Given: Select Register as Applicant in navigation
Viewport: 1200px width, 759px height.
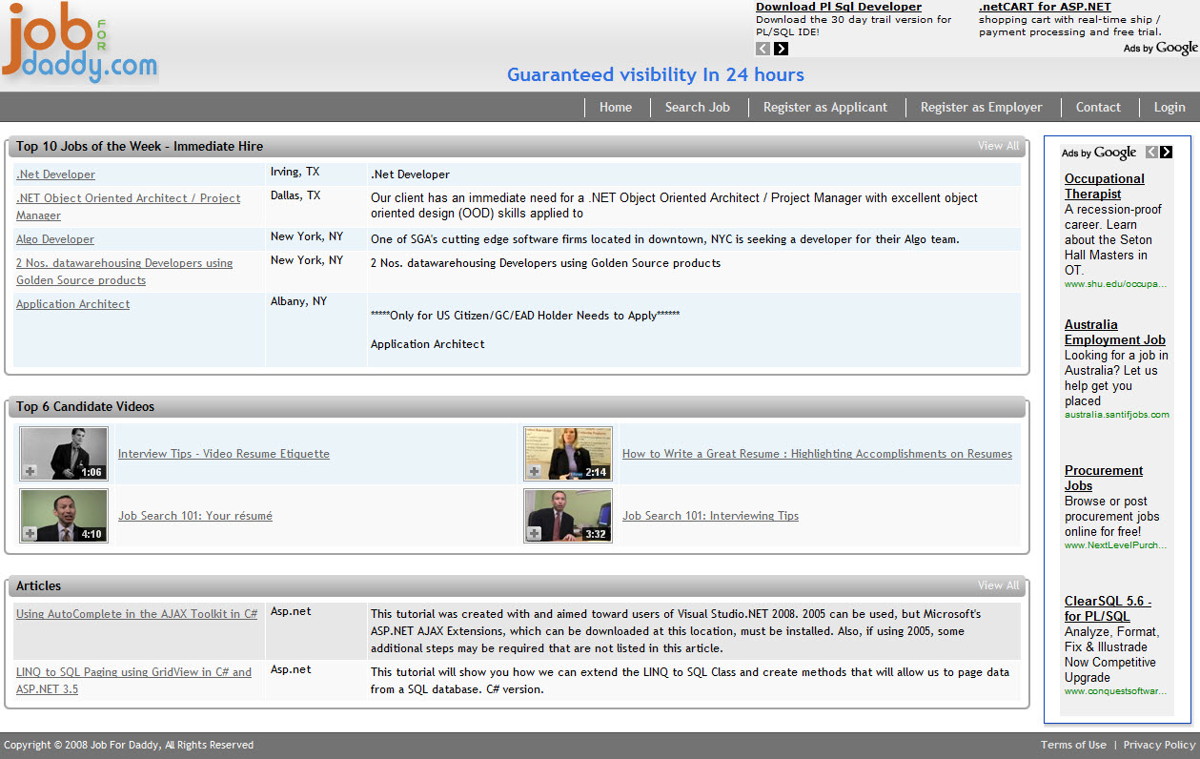Looking at the screenshot, I should (824, 107).
